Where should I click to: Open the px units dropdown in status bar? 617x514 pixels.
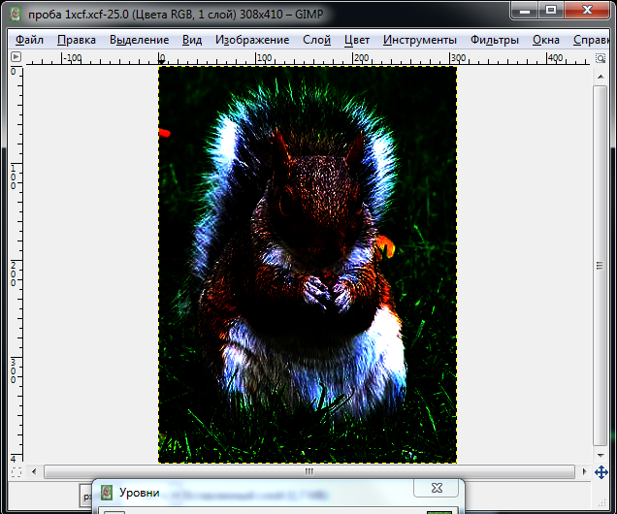coord(86,497)
